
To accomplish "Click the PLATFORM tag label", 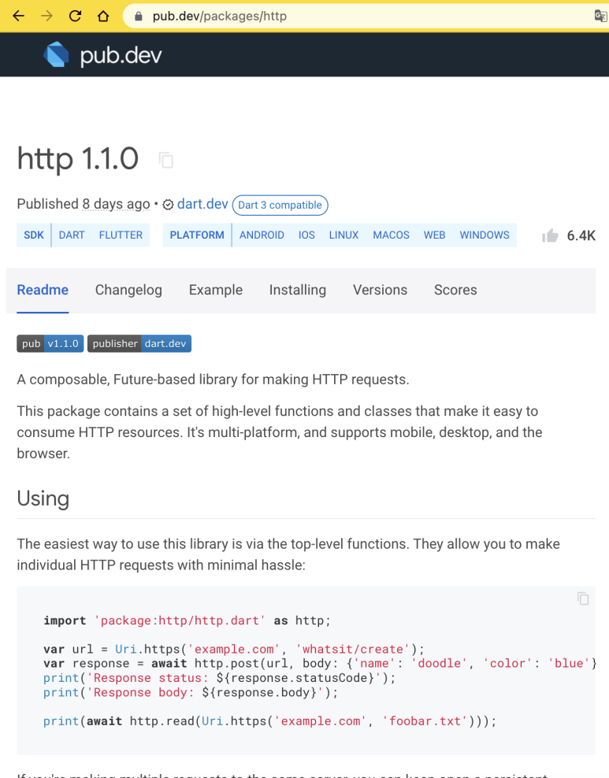I will tap(197, 235).
